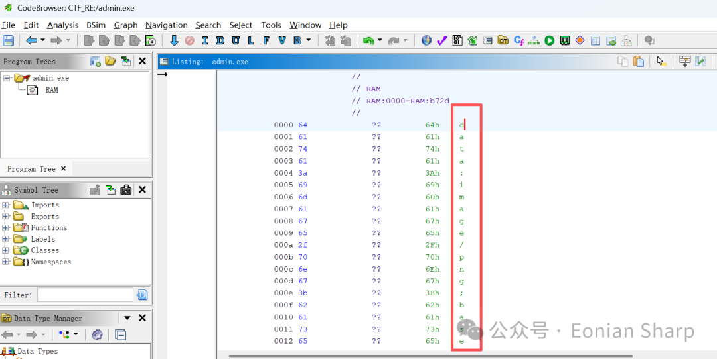Go to next Bookmark 'B' icon

[x=297, y=40]
